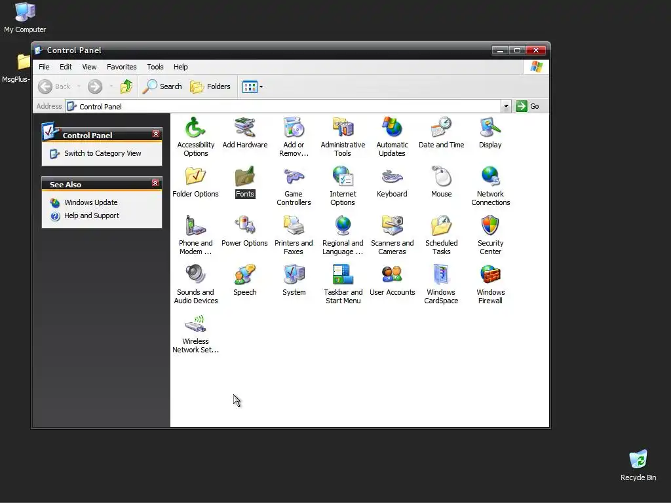The image size is (671, 503).
Task: Open the Favorites menu
Action: [x=121, y=67]
